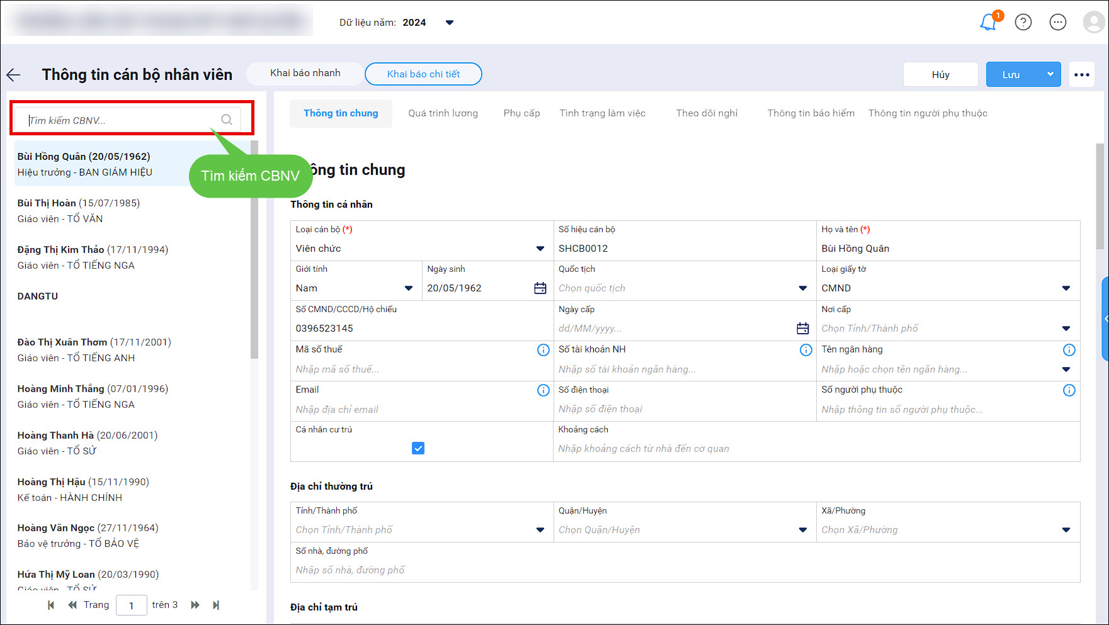
Task: Click the Số hiệu cán bộ field
Action: [x=685, y=249]
